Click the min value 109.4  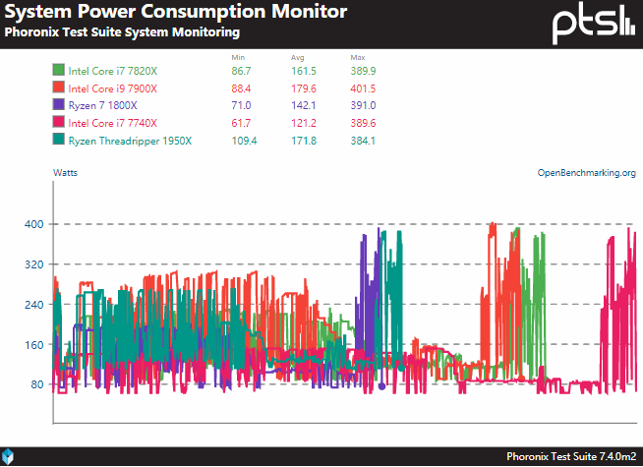244,141
